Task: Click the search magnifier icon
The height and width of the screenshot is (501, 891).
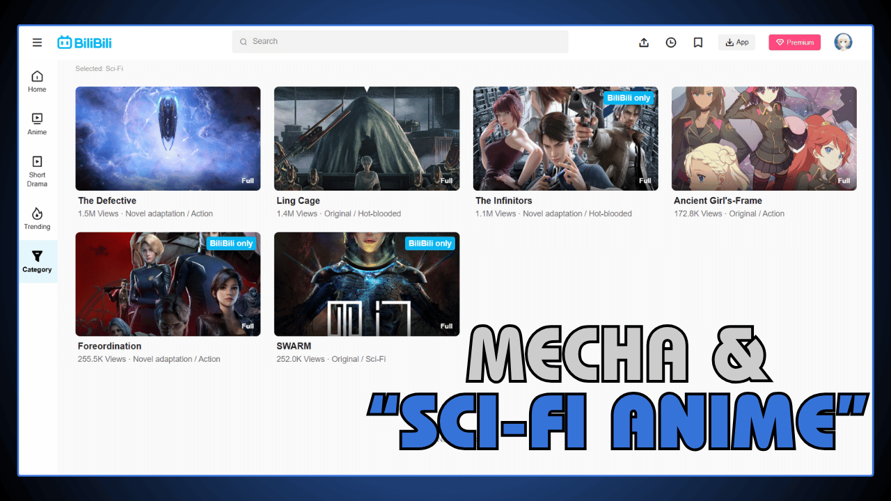Action: pos(243,42)
